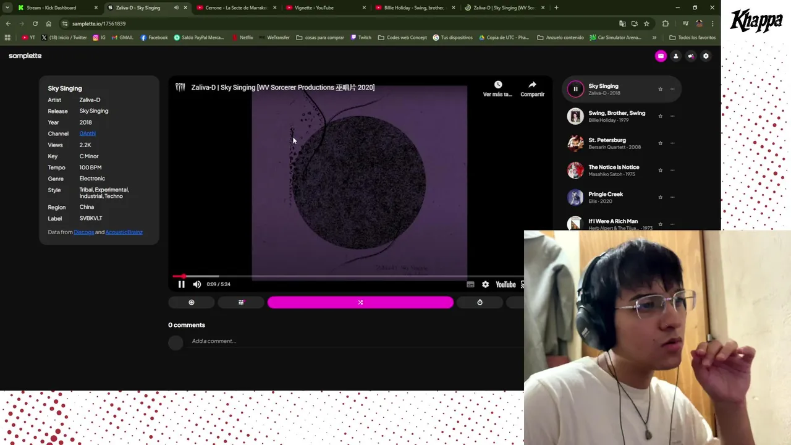This screenshot has width=791, height=445.
Task: Click the address bar URL samplette.io/17561839
Action: point(99,23)
